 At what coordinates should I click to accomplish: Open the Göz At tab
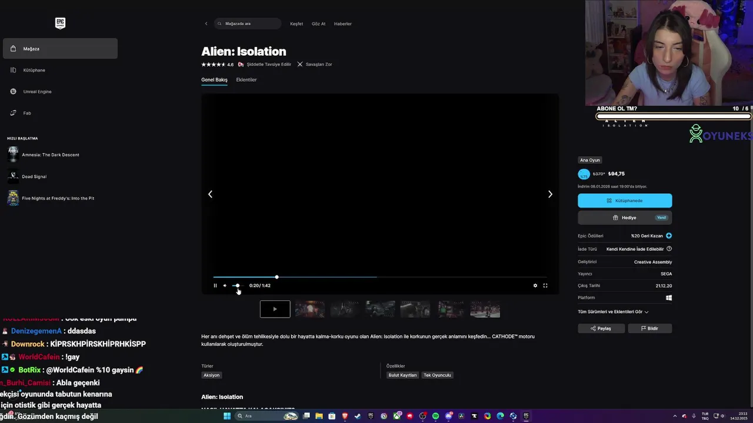point(318,23)
